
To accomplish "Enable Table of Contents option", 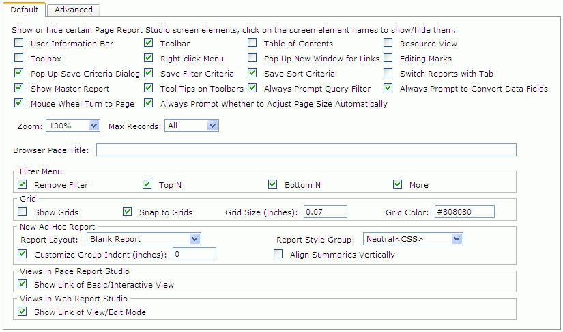I will (252, 43).
